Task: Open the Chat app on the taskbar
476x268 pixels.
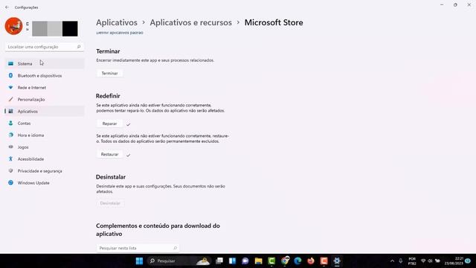Action: tap(245, 261)
